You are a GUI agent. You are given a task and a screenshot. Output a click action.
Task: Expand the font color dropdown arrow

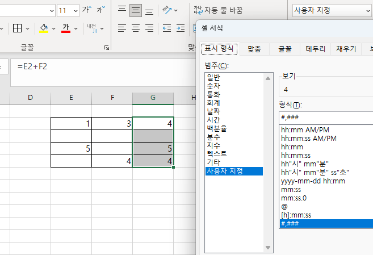click(x=76, y=28)
